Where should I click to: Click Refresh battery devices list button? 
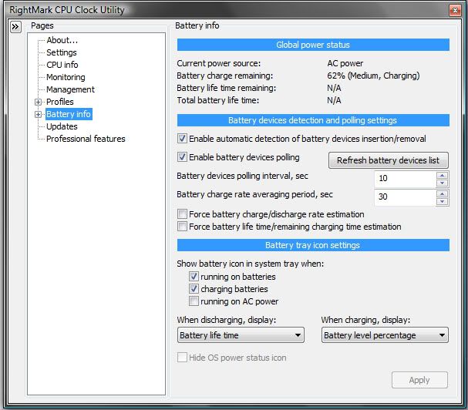(388, 160)
